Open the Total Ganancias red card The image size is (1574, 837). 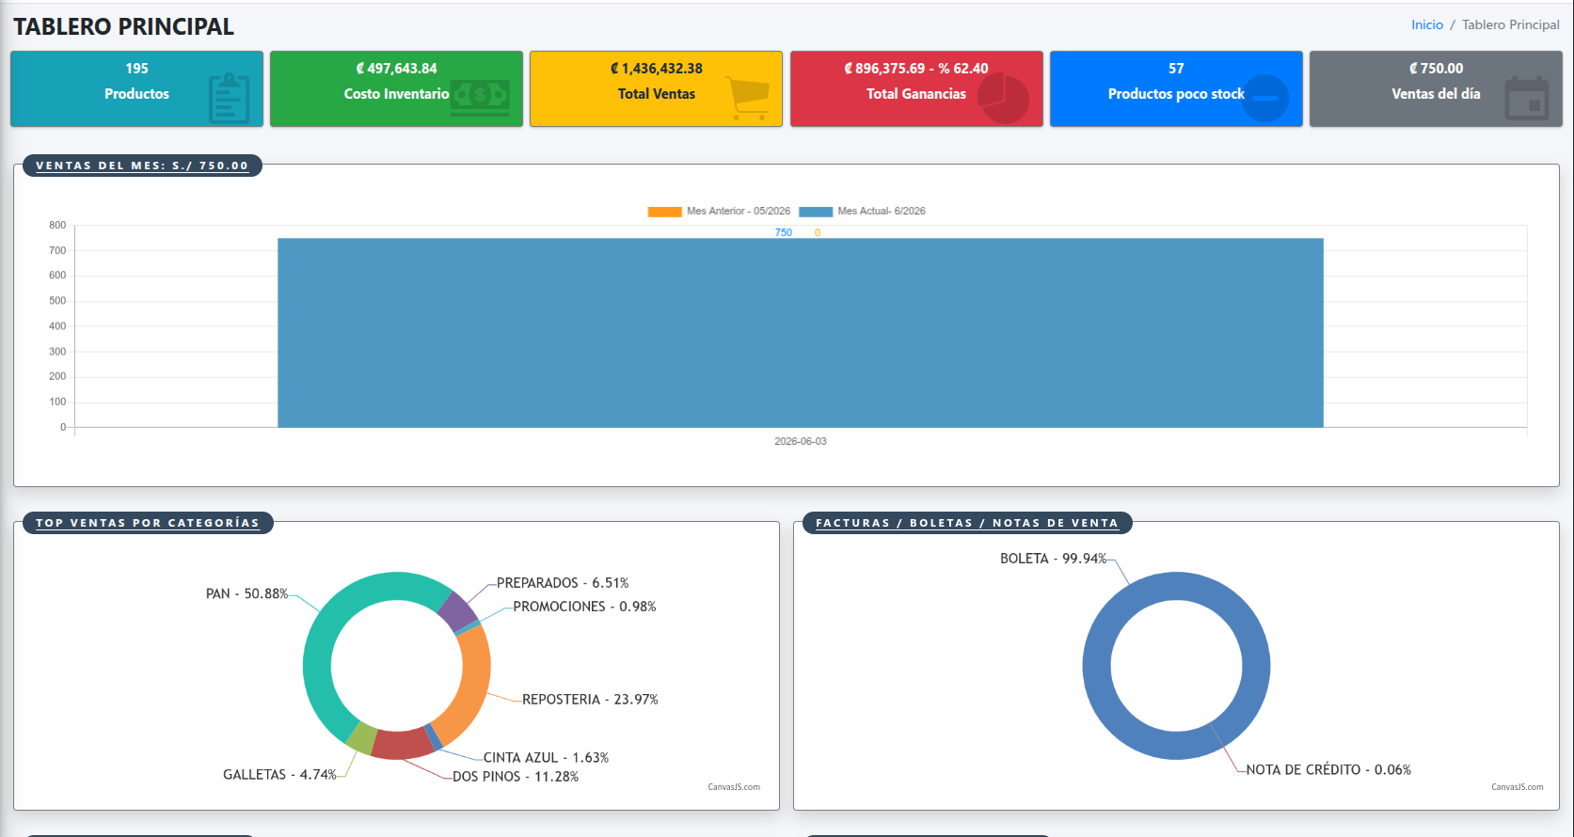point(916,88)
